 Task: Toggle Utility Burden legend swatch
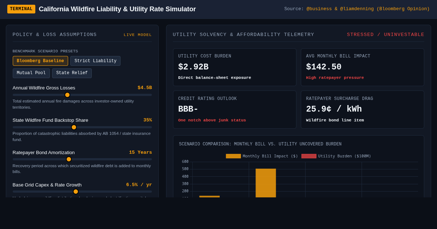(x=309, y=156)
